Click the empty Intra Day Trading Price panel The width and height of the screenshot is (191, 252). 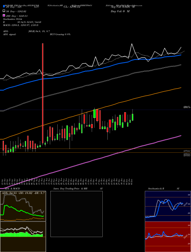coord(76,214)
